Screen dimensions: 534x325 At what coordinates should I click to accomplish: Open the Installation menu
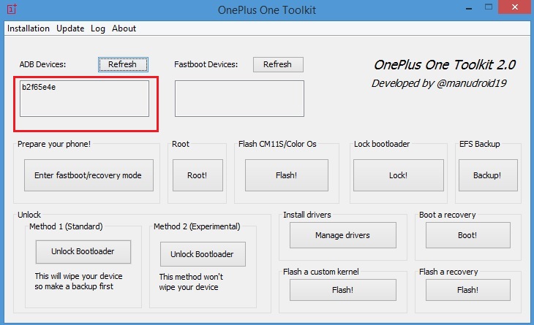[x=29, y=28]
